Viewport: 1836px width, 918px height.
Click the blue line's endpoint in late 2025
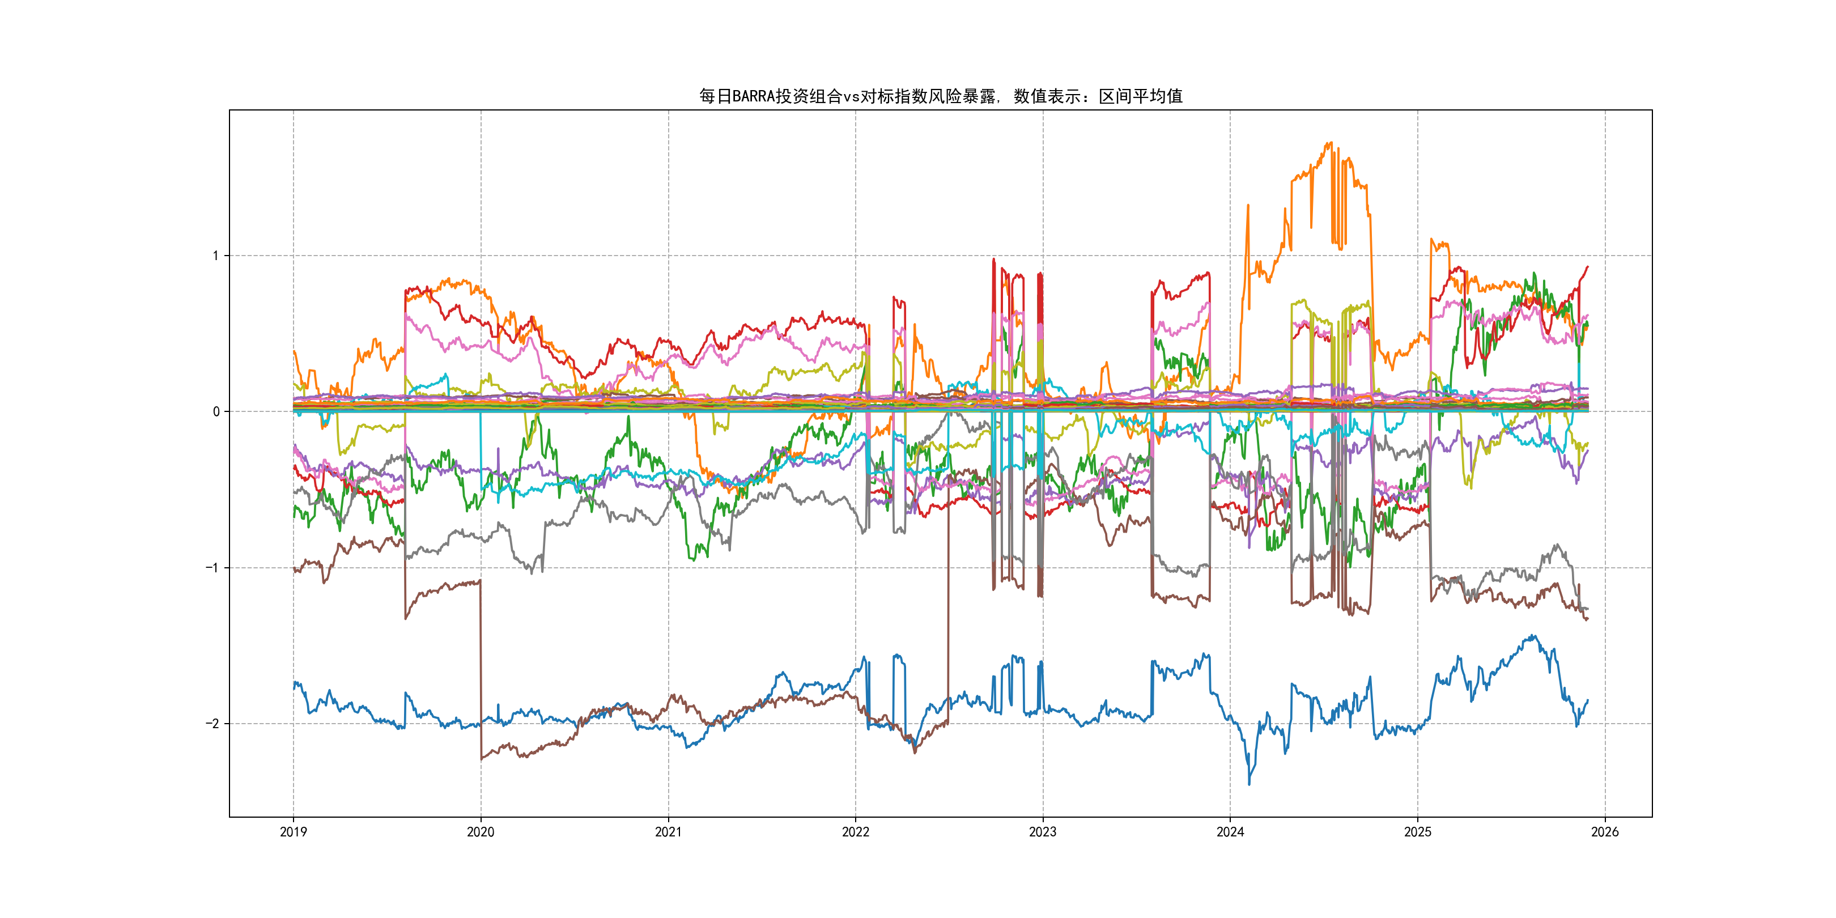click(x=1588, y=700)
